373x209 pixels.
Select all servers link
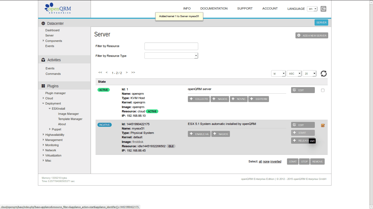260,161
